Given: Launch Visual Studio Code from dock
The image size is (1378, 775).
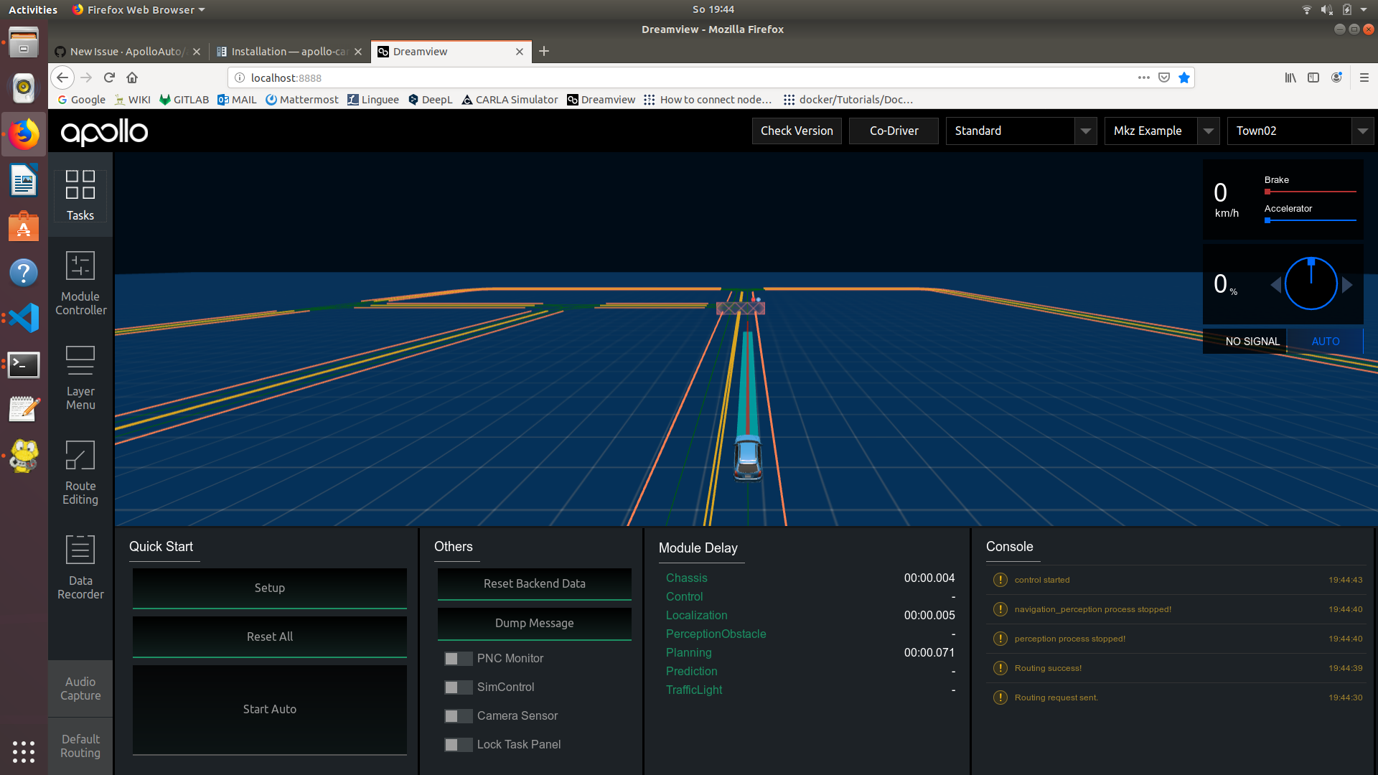Looking at the screenshot, I should tap(24, 318).
